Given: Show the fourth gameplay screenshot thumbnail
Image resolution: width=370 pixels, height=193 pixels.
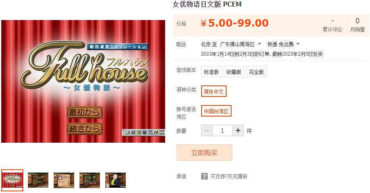Looking at the screenshot, I should [90, 180].
